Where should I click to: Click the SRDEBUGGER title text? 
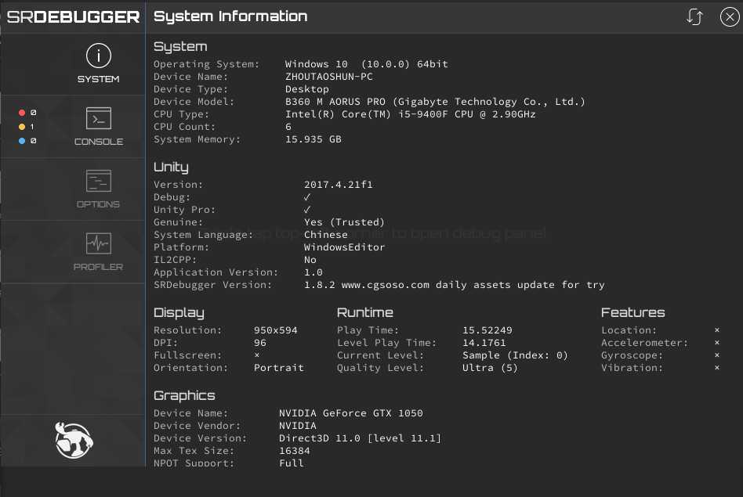coord(73,17)
